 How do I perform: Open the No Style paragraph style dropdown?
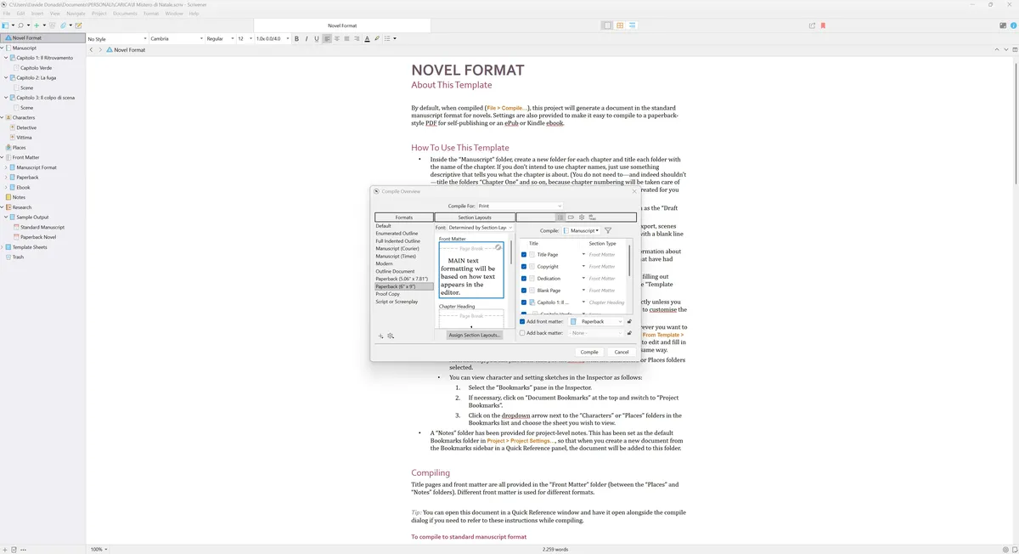coord(116,38)
